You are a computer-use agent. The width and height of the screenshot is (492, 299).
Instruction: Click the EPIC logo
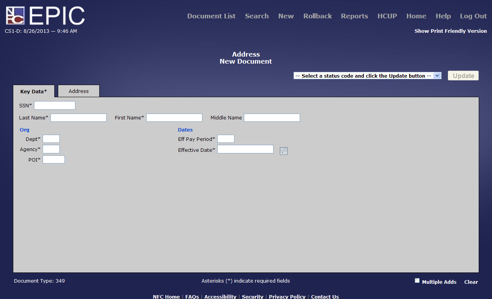(44, 15)
